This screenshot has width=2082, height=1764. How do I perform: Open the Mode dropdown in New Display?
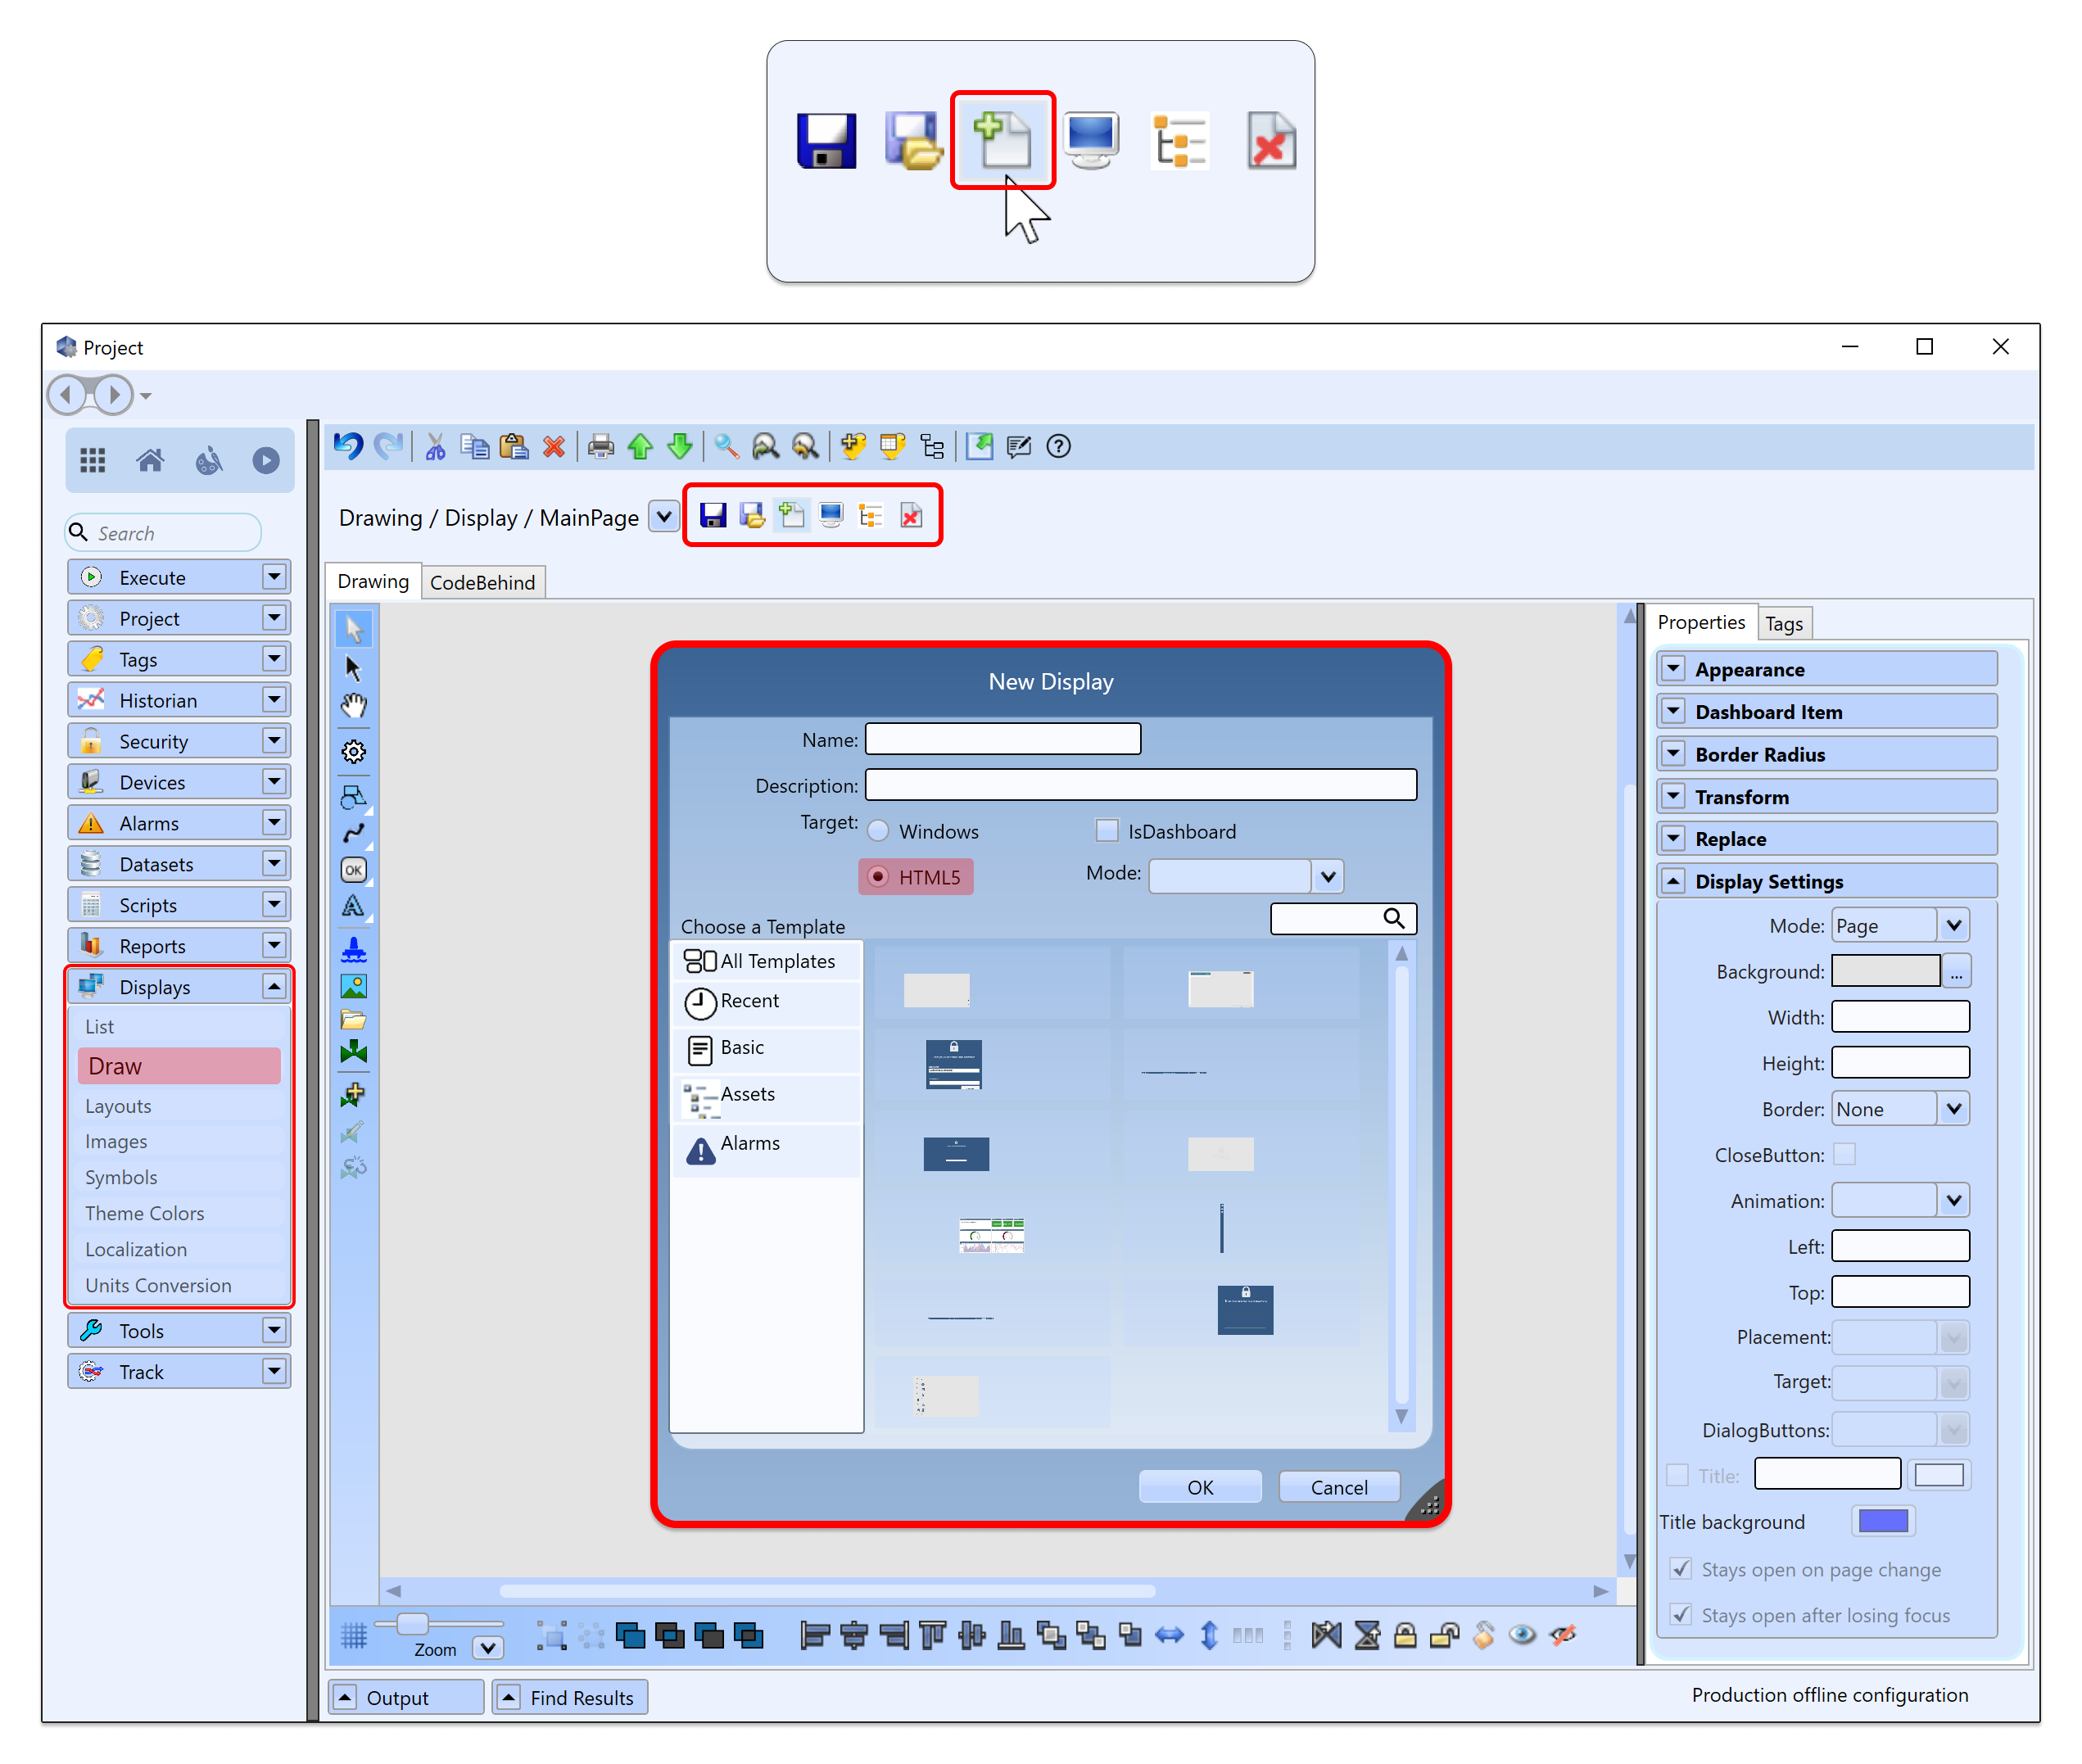[x=1327, y=877]
